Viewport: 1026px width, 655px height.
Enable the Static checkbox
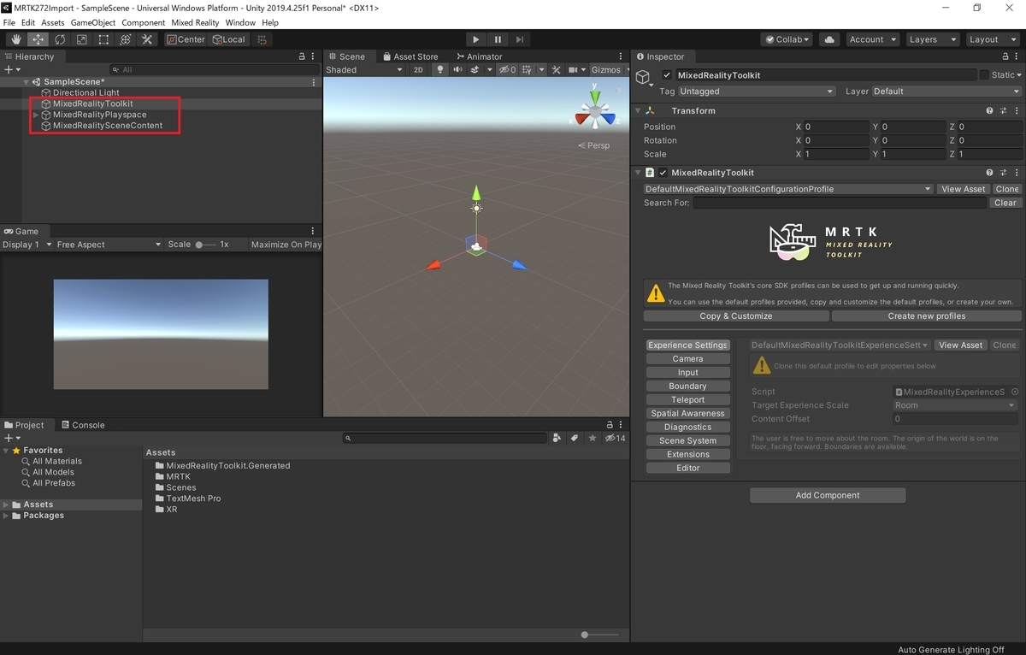pos(984,75)
